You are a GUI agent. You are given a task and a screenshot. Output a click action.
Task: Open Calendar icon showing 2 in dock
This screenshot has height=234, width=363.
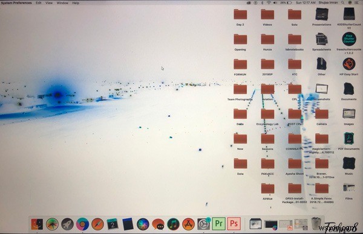113,224
